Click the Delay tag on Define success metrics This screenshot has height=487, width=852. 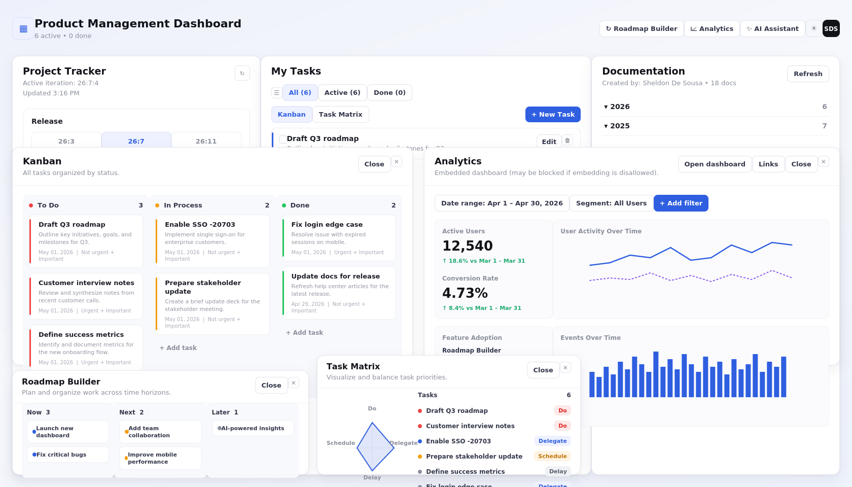558,472
